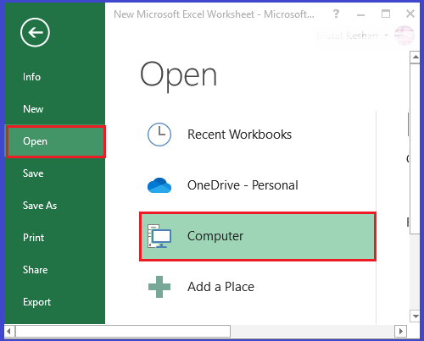The image size is (424, 341).
Task: Click the Help question mark icon
Action: (x=336, y=14)
